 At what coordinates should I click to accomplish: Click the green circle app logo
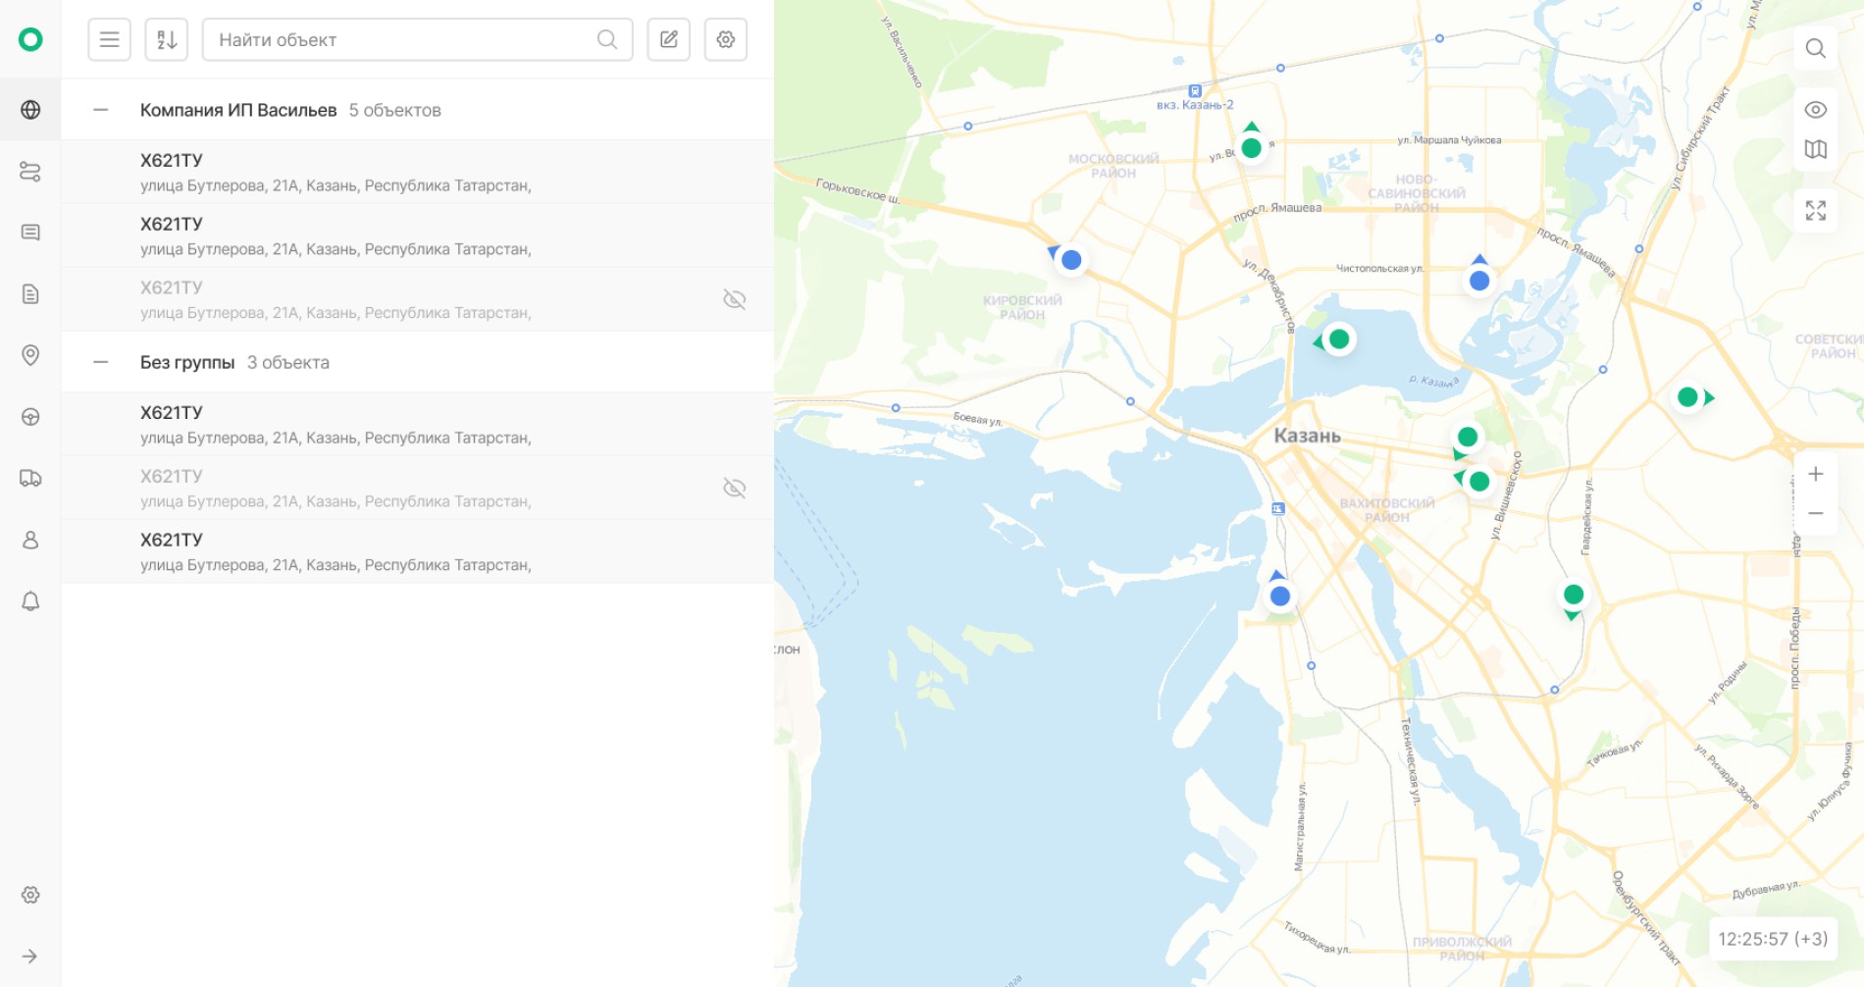pos(30,39)
